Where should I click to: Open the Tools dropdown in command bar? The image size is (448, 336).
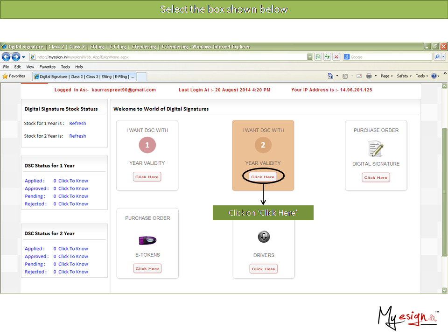click(422, 76)
